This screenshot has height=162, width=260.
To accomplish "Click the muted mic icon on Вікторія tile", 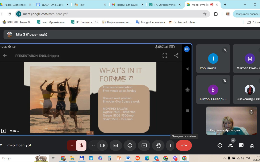I will click(x=225, y=81).
